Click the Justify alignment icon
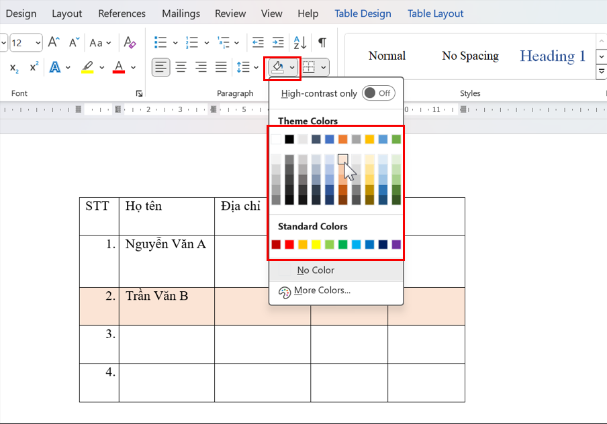Screen dimensions: 607x424 click(x=221, y=67)
